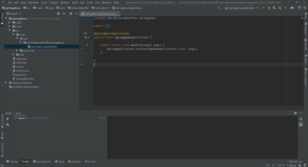308x167 pixels.
Task: Click the Spring bean gutter icon at @SpringBootApplication
Action: [x=85, y=33]
